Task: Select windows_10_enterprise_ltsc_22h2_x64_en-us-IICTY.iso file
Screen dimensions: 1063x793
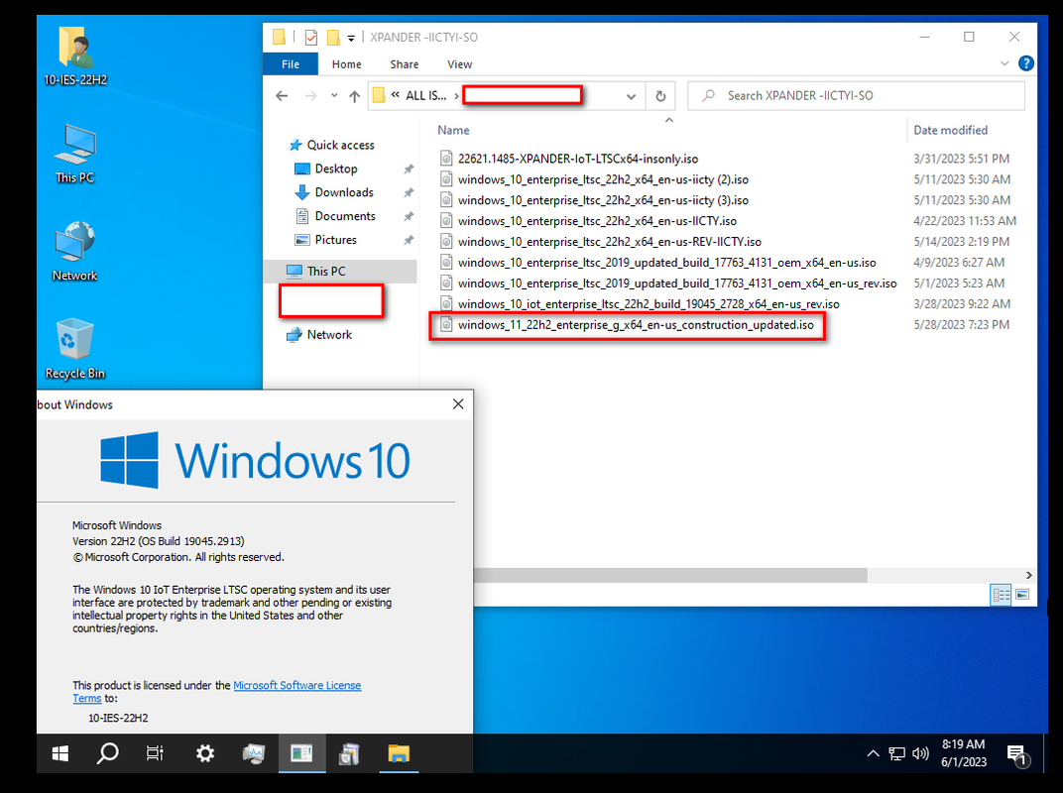Action: point(597,221)
